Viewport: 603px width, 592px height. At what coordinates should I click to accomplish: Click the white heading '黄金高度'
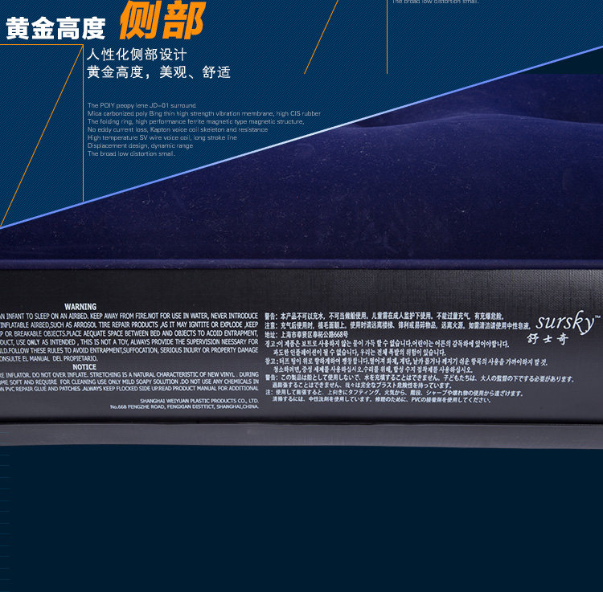(x=55, y=28)
